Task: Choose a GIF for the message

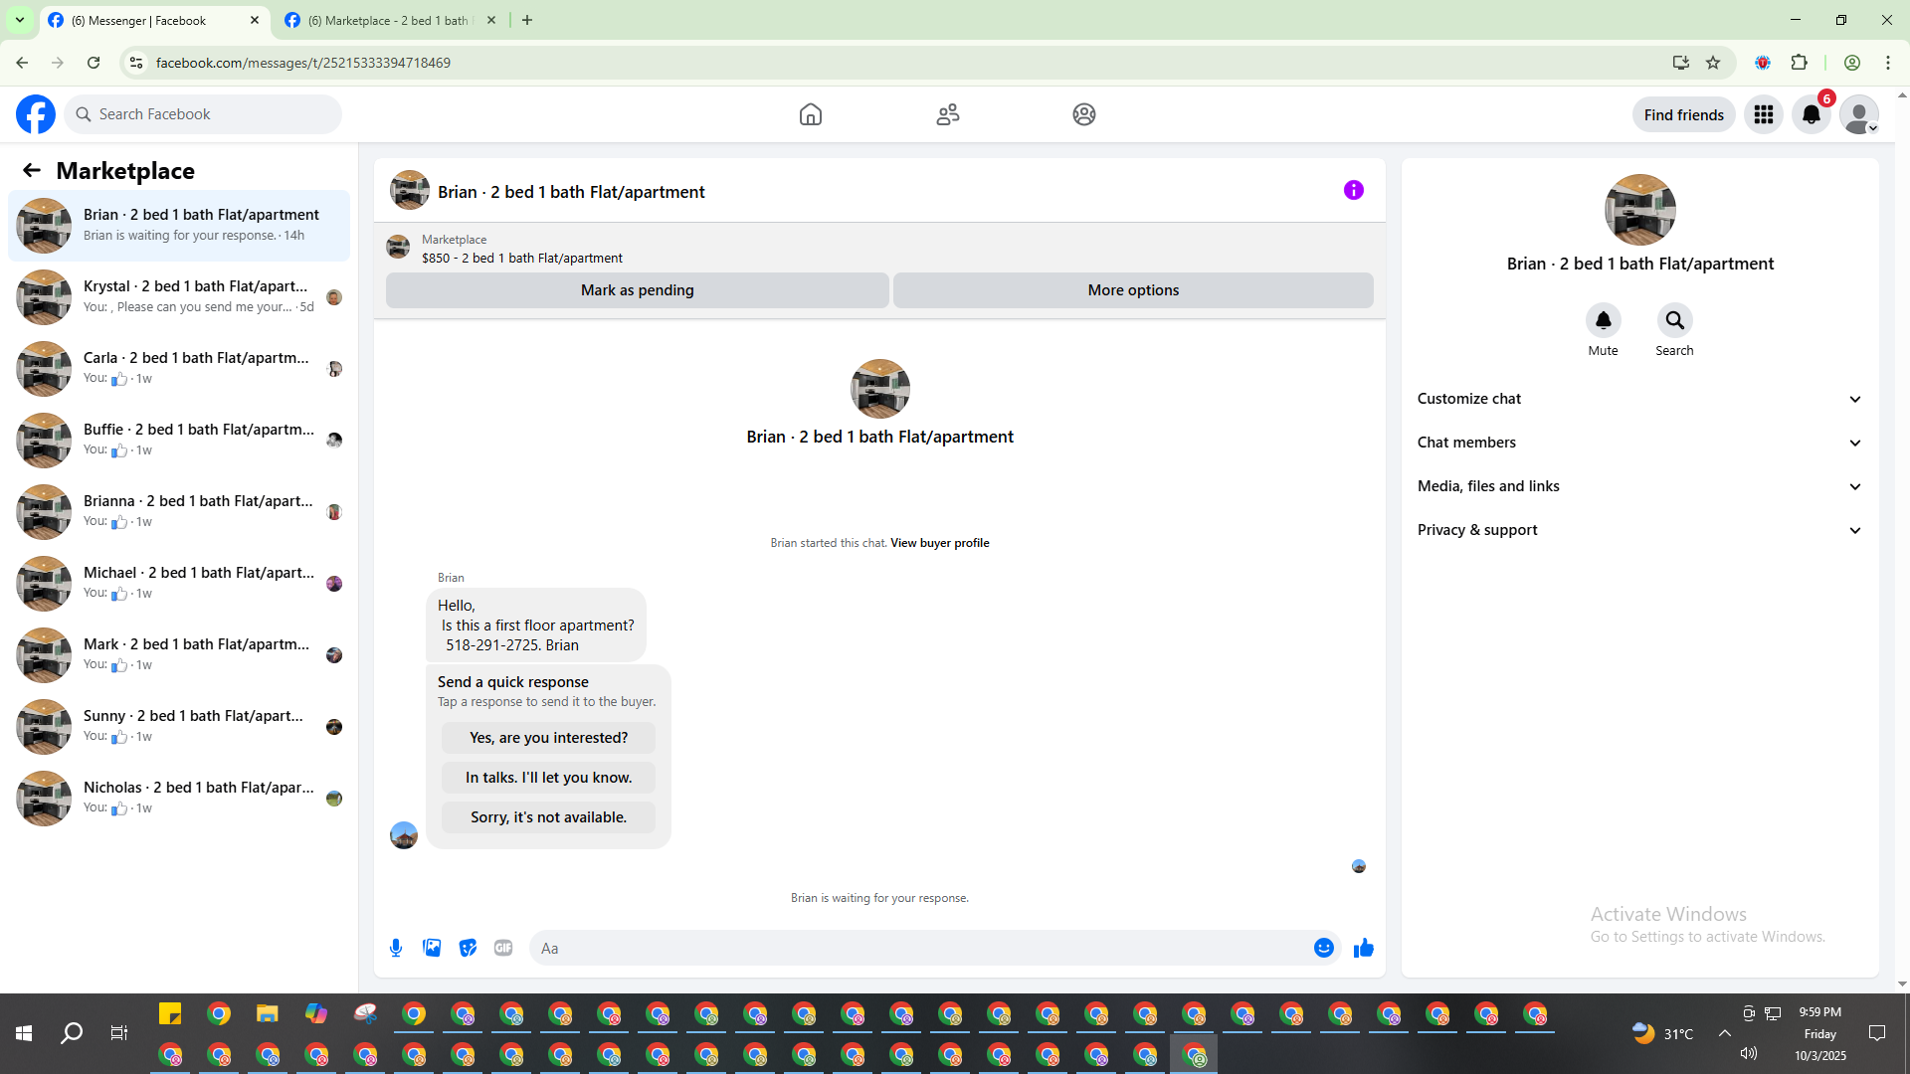Action: [503, 948]
